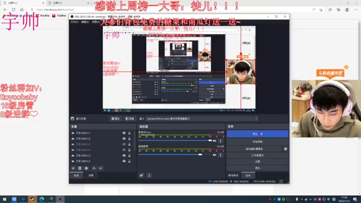Select the first browser tab 主播中心
Image resolution: width=361 pixels, height=203 pixels.
pyautogui.click(x=23, y=3)
